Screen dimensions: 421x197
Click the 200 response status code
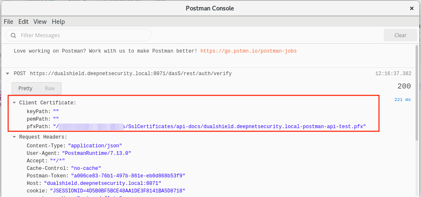(404, 86)
